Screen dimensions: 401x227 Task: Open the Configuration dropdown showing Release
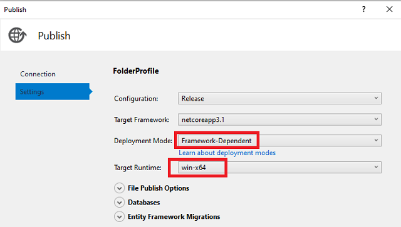(x=279, y=99)
